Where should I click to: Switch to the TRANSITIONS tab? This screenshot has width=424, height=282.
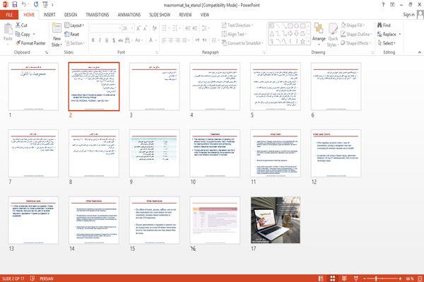tap(98, 15)
